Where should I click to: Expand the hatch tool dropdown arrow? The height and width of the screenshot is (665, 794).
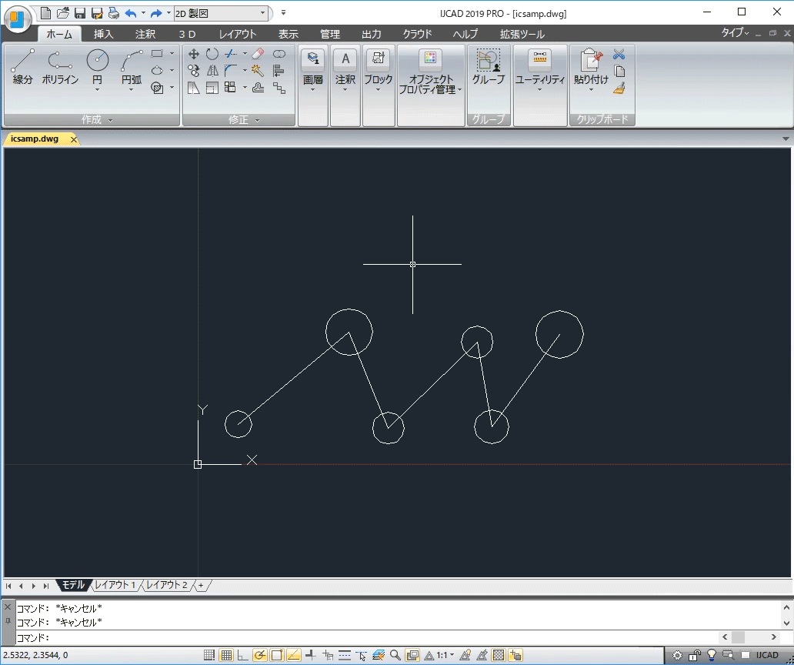pyautogui.click(x=172, y=88)
